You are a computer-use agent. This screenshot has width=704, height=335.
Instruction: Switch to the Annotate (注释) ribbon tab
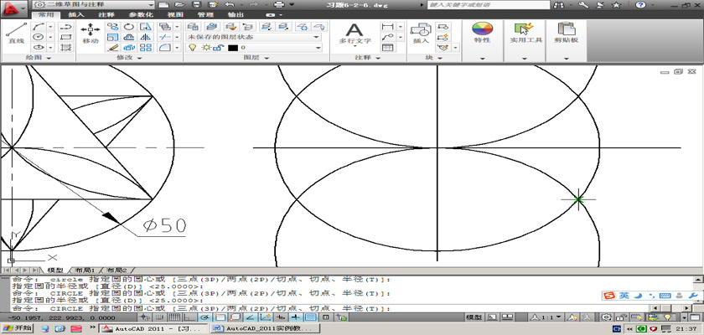[x=106, y=15]
